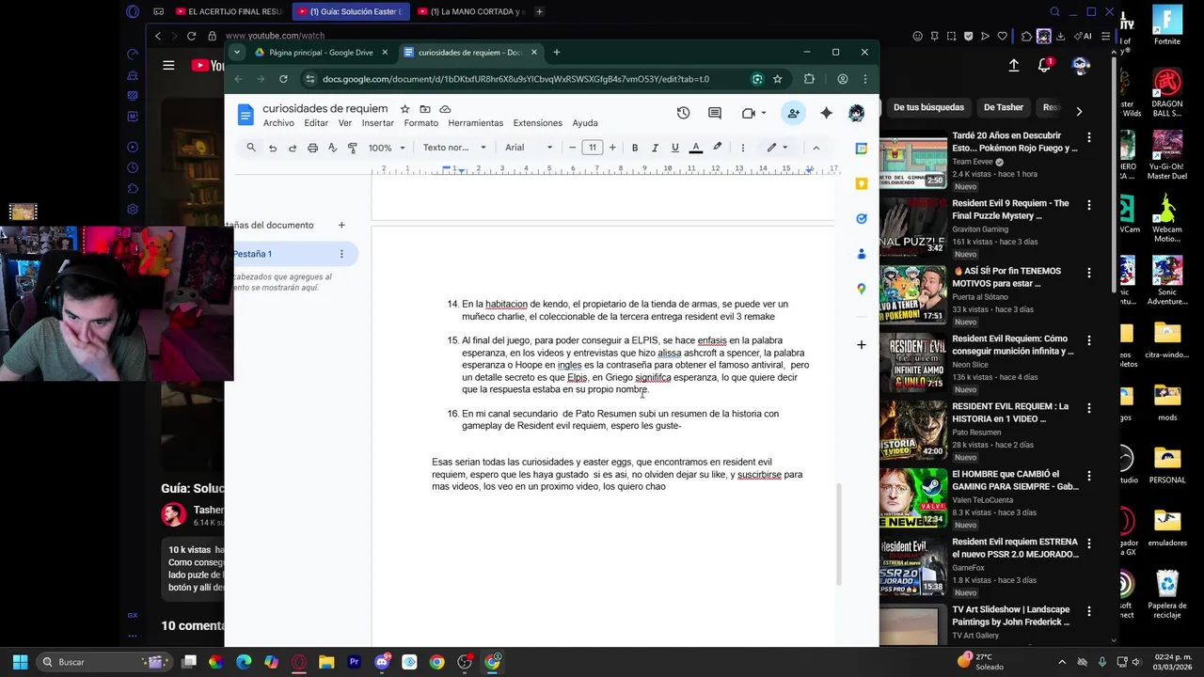This screenshot has width=1204, height=677.
Task: Open the Chrome three-dot menu
Action: (x=864, y=79)
